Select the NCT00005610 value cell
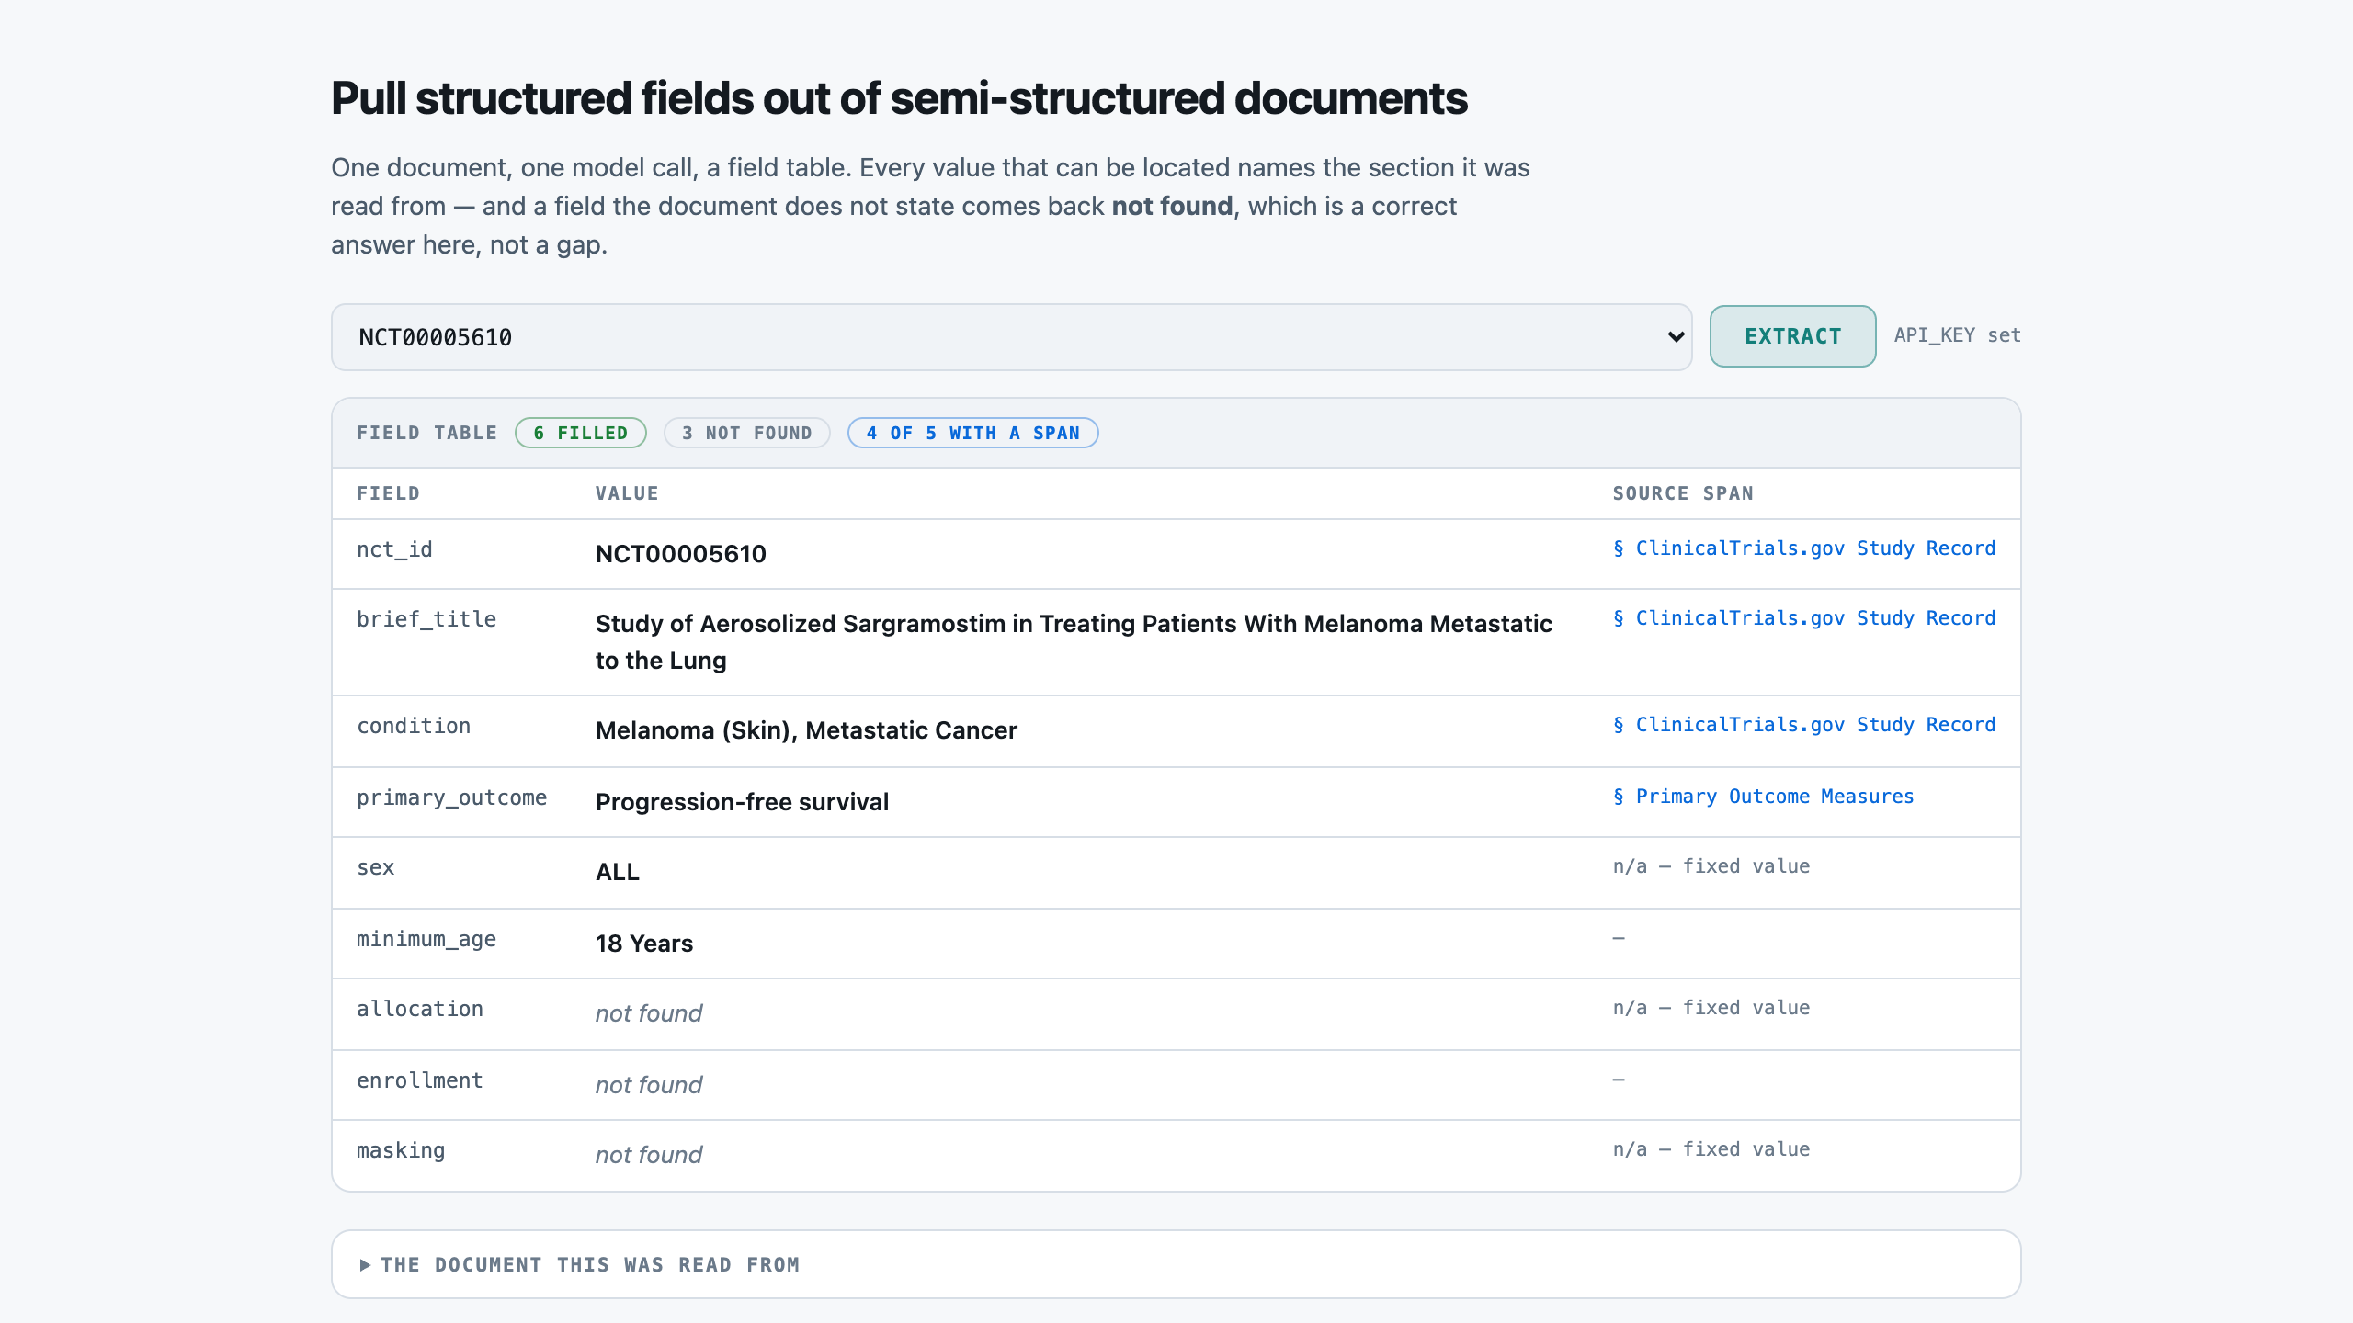The width and height of the screenshot is (2353, 1323). click(x=681, y=554)
